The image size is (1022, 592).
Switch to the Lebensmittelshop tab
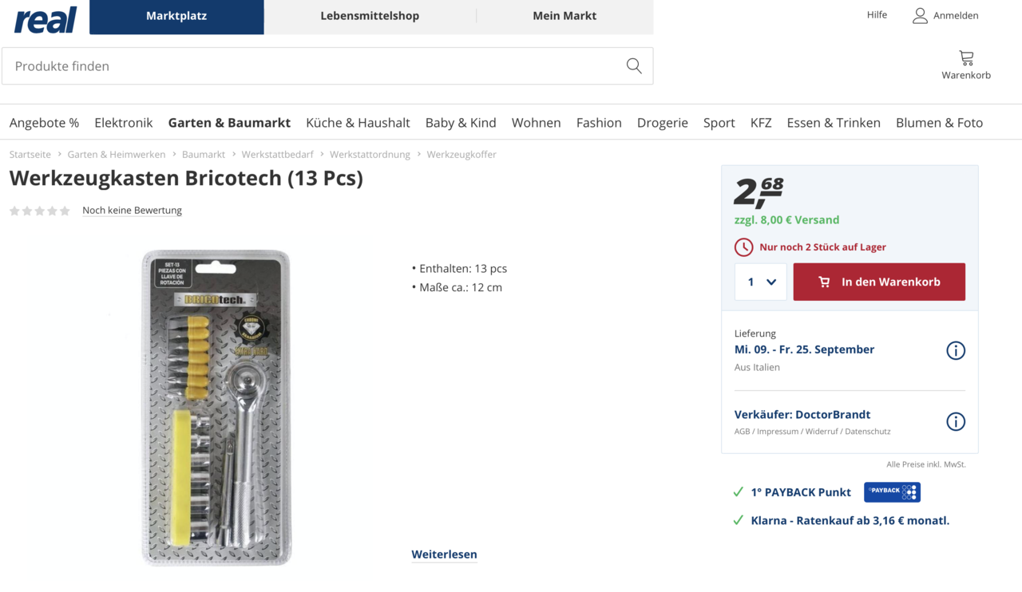click(370, 16)
